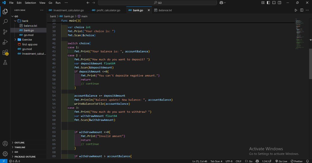Split the editor to the right

click(x=302, y=10)
